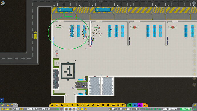The image size is (197, 111).
Task: Open the messages inbox counter
Action: coord(165,109)
